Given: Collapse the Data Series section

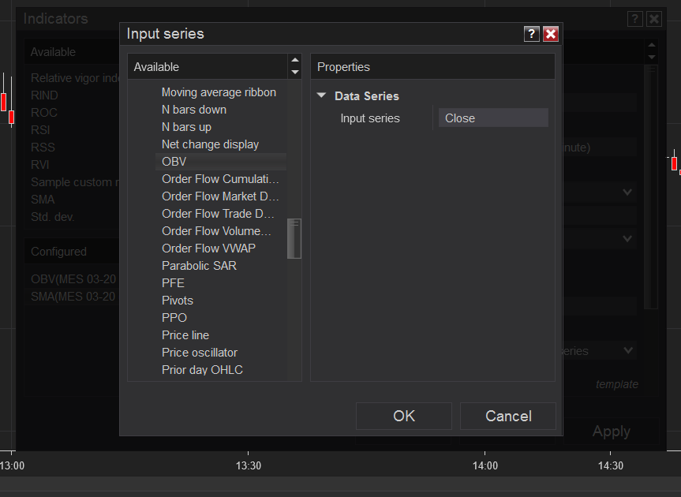Looking at the screenshot, I should tap(321, 96).
